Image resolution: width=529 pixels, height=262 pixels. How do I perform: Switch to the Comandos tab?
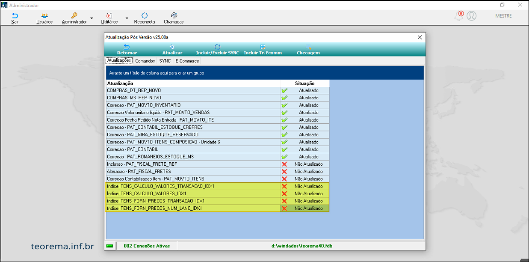point(145,61)
